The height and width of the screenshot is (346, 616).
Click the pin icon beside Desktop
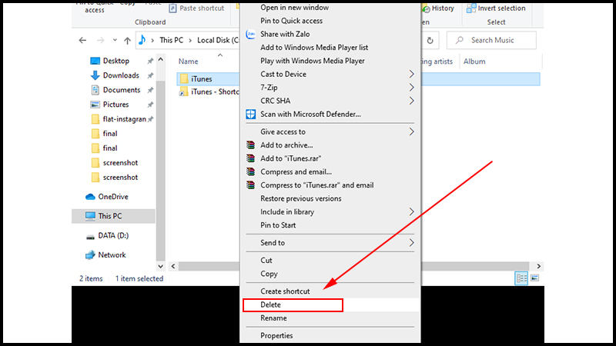[x=150, y=62]
